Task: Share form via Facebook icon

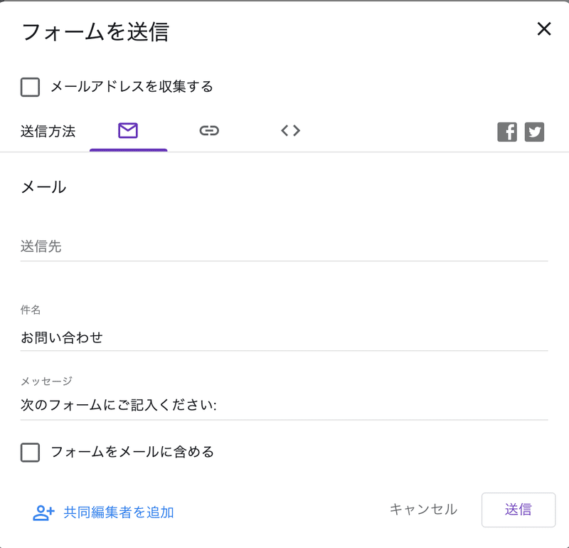Action: (507, 132)
